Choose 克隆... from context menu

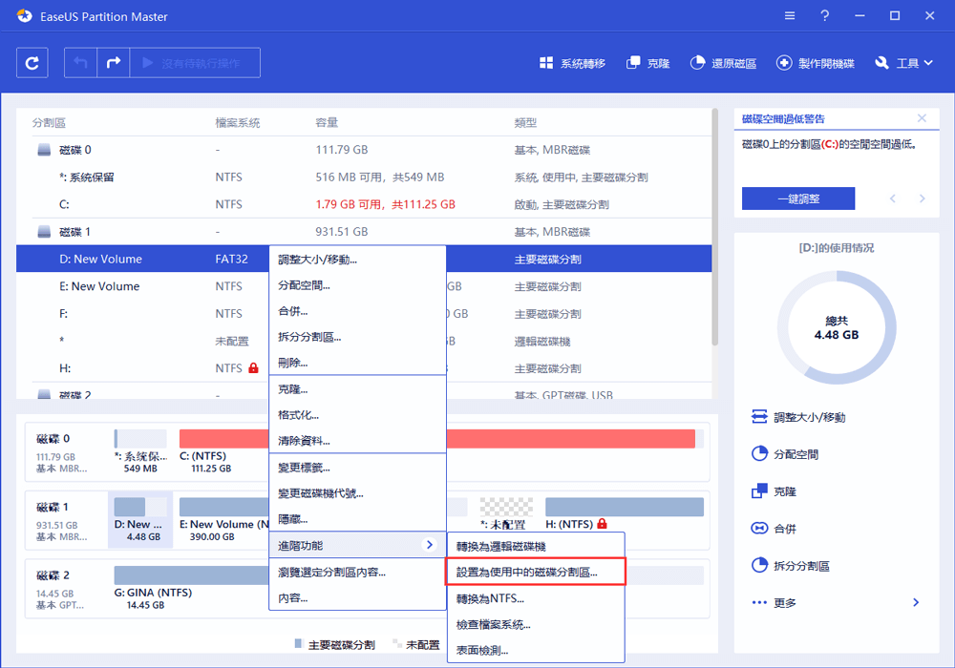pos(357,389)
